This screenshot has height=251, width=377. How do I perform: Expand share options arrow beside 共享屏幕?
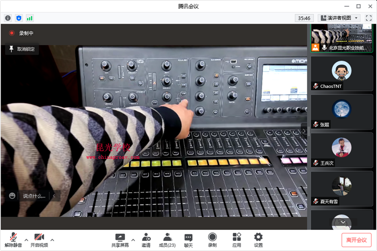[133, 240]
